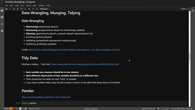
Task: Open the View menu
Action: [17, 5]
